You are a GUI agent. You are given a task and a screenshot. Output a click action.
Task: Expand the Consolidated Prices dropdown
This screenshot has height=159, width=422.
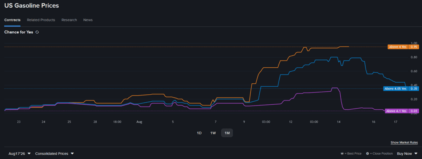(x=54, y=154)
